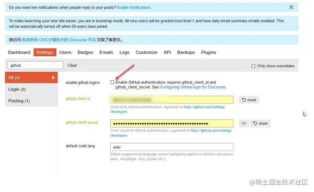This screenshot has width=314, height=192.
Task: Switch to the Users tab
Action: coord(65,52)
